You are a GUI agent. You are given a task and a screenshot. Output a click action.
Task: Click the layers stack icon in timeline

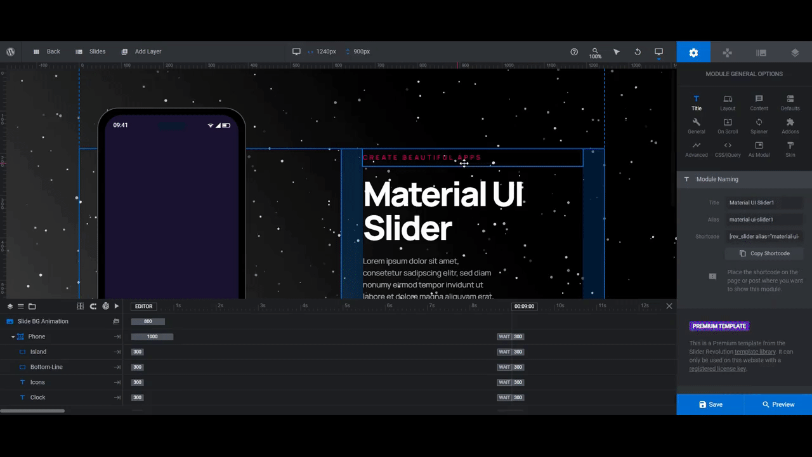click(x=10, y=307)
